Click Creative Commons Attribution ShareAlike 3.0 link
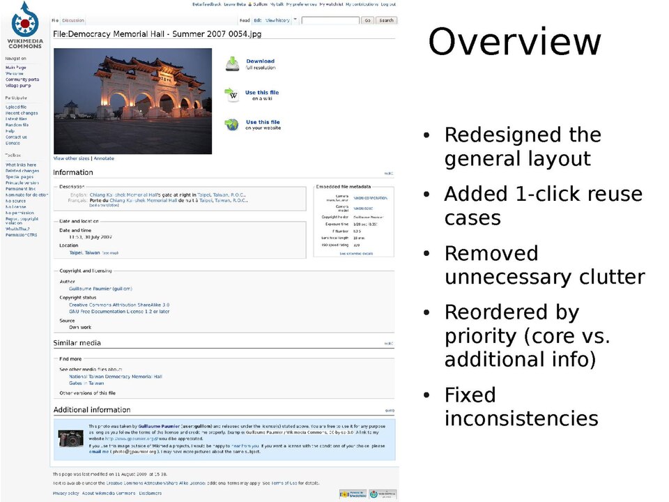The image size is (669, 502). pyautogui.click(x=119, y=305)
